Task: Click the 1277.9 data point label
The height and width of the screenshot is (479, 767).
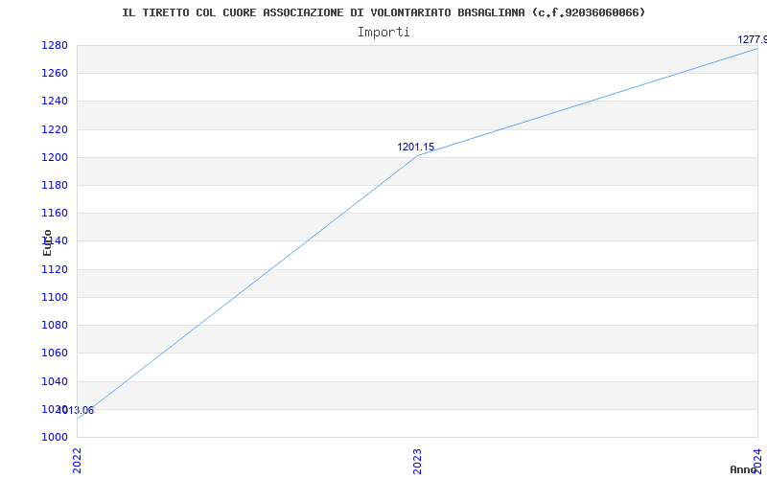Action: click(753, 39)
